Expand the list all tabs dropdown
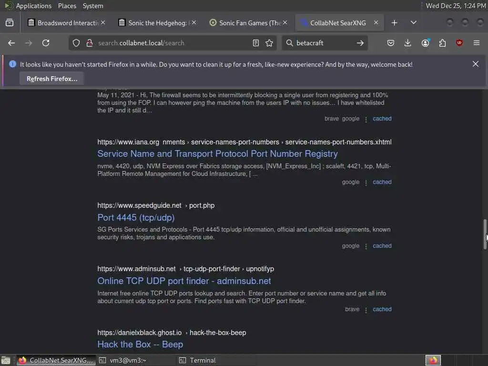This screenshot has height=366, width=488. pyautogui.click(x=414, y=23)
